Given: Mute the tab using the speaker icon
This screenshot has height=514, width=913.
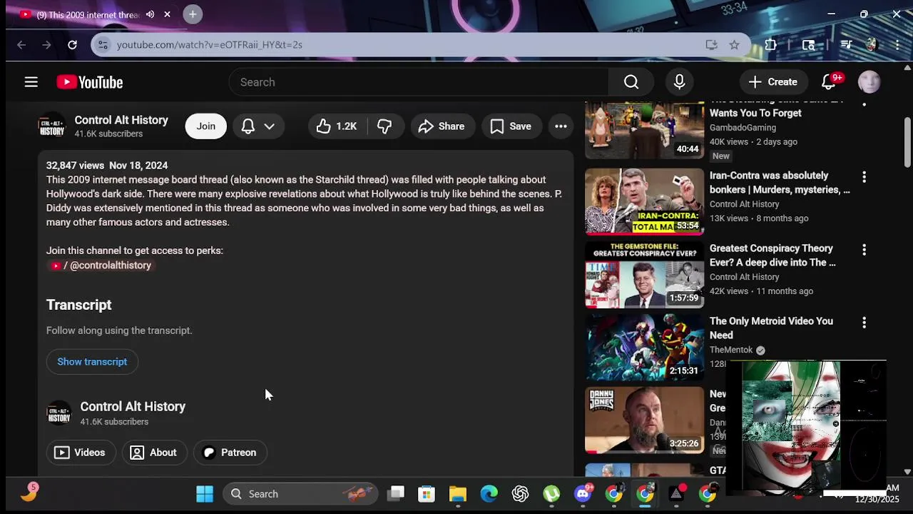Looking at the screenshot, I should (x=150, y=14).
